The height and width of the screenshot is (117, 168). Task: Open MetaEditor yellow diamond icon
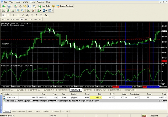(53, 6)
